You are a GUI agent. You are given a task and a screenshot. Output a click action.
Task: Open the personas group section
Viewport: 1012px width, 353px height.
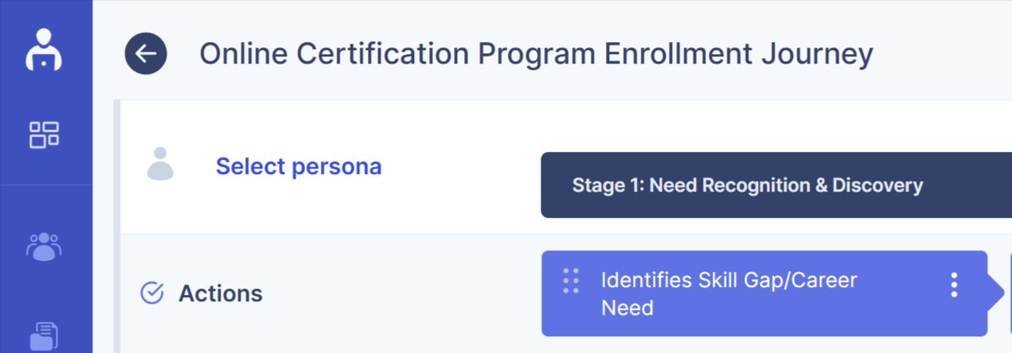coord(44,246)
